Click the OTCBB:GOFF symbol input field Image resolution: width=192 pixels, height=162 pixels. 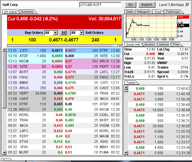100,5
